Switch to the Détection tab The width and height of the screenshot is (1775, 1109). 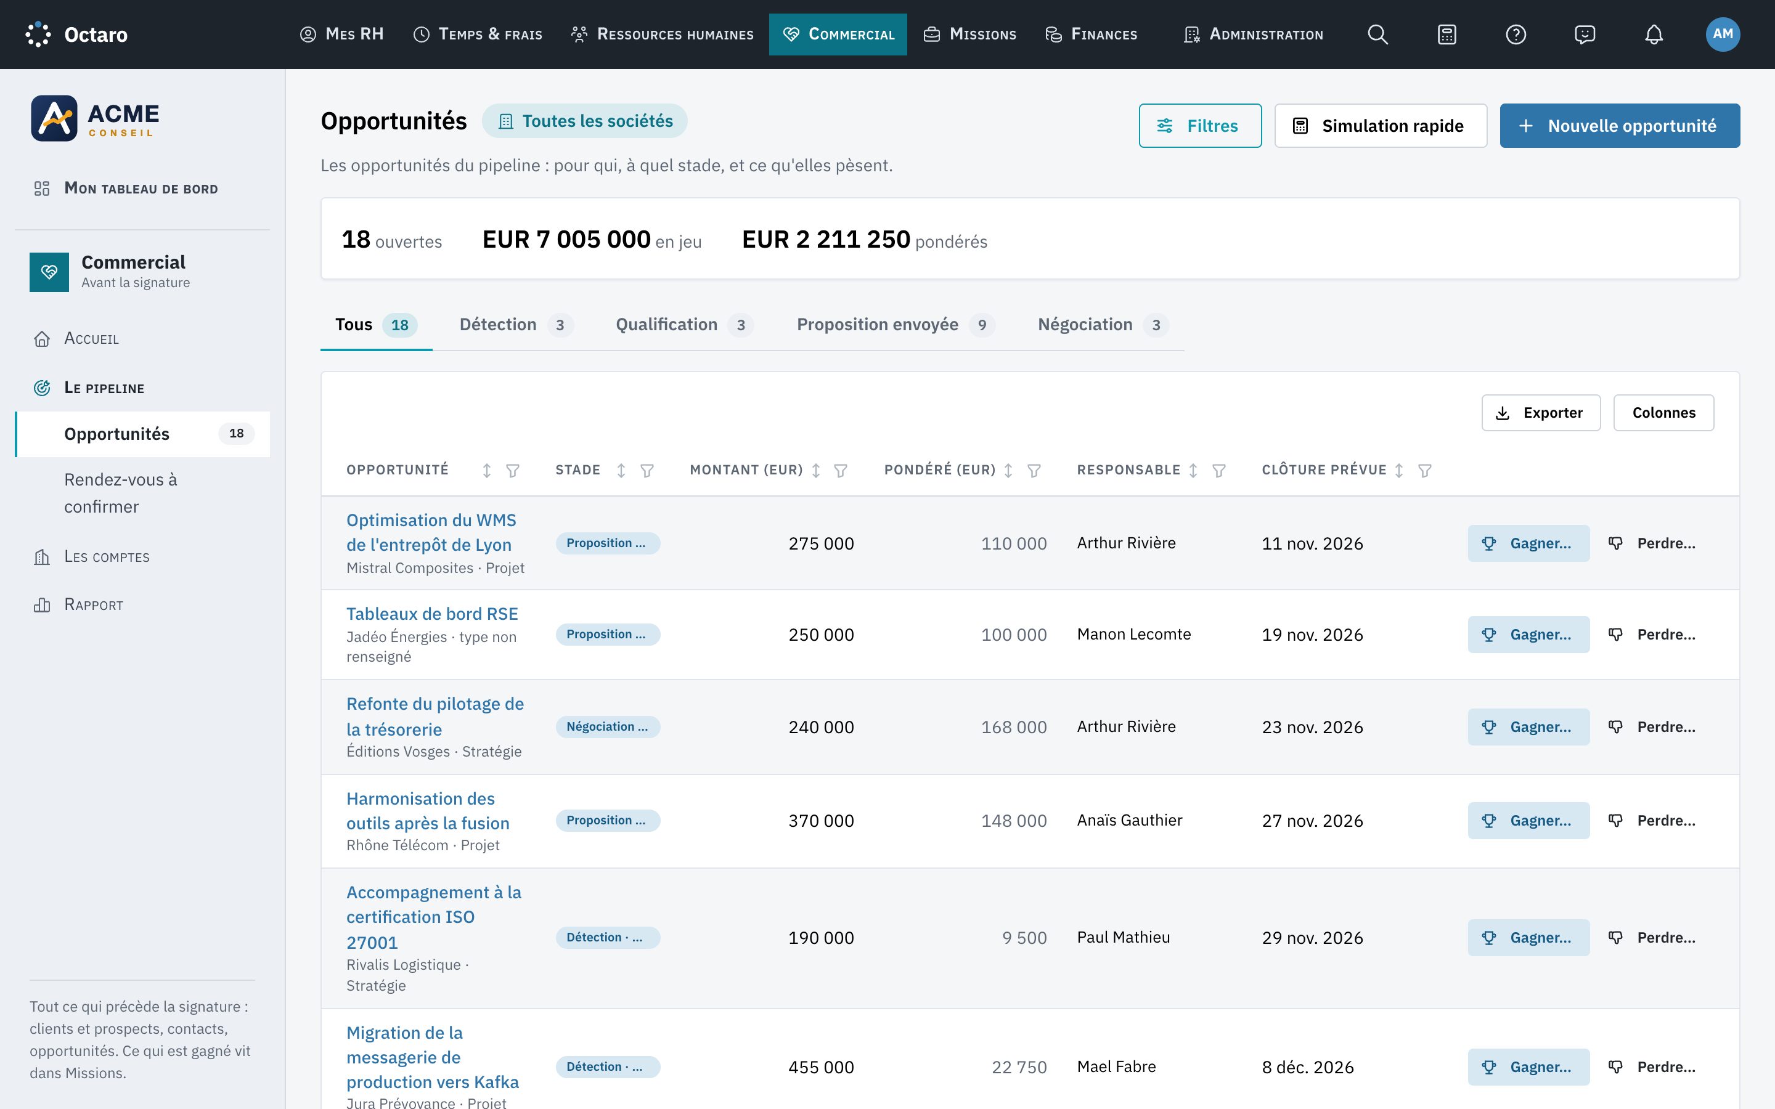point(516,325)
